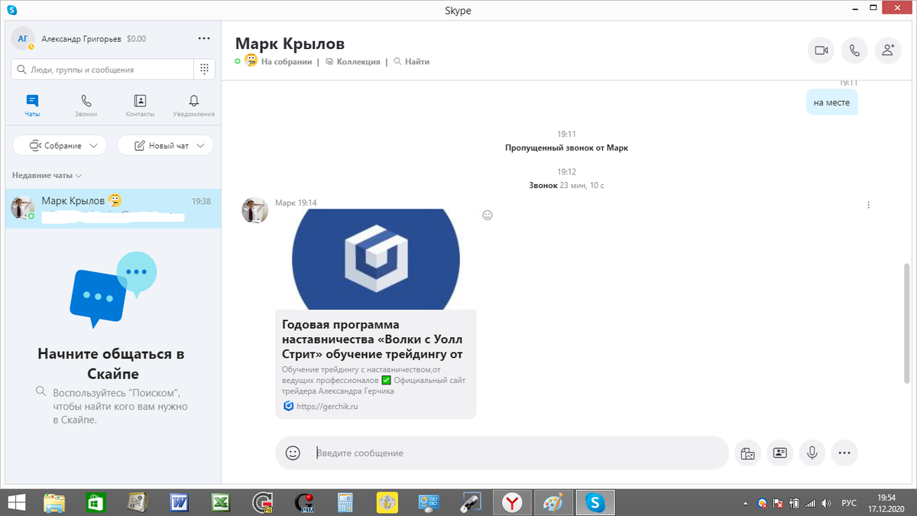This screenshot has height=516, width=917.
Task: Click the Пропущенный звонок от Марк entry
Action: pyautogui.click(x=566, y=148)
